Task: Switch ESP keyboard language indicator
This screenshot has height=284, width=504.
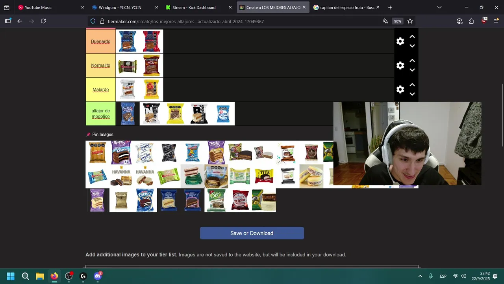Action: [443, 276]
